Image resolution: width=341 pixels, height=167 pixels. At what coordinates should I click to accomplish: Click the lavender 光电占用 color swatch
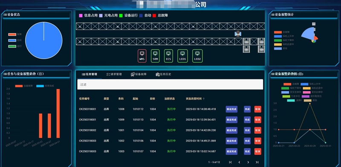tap(101, 16)
